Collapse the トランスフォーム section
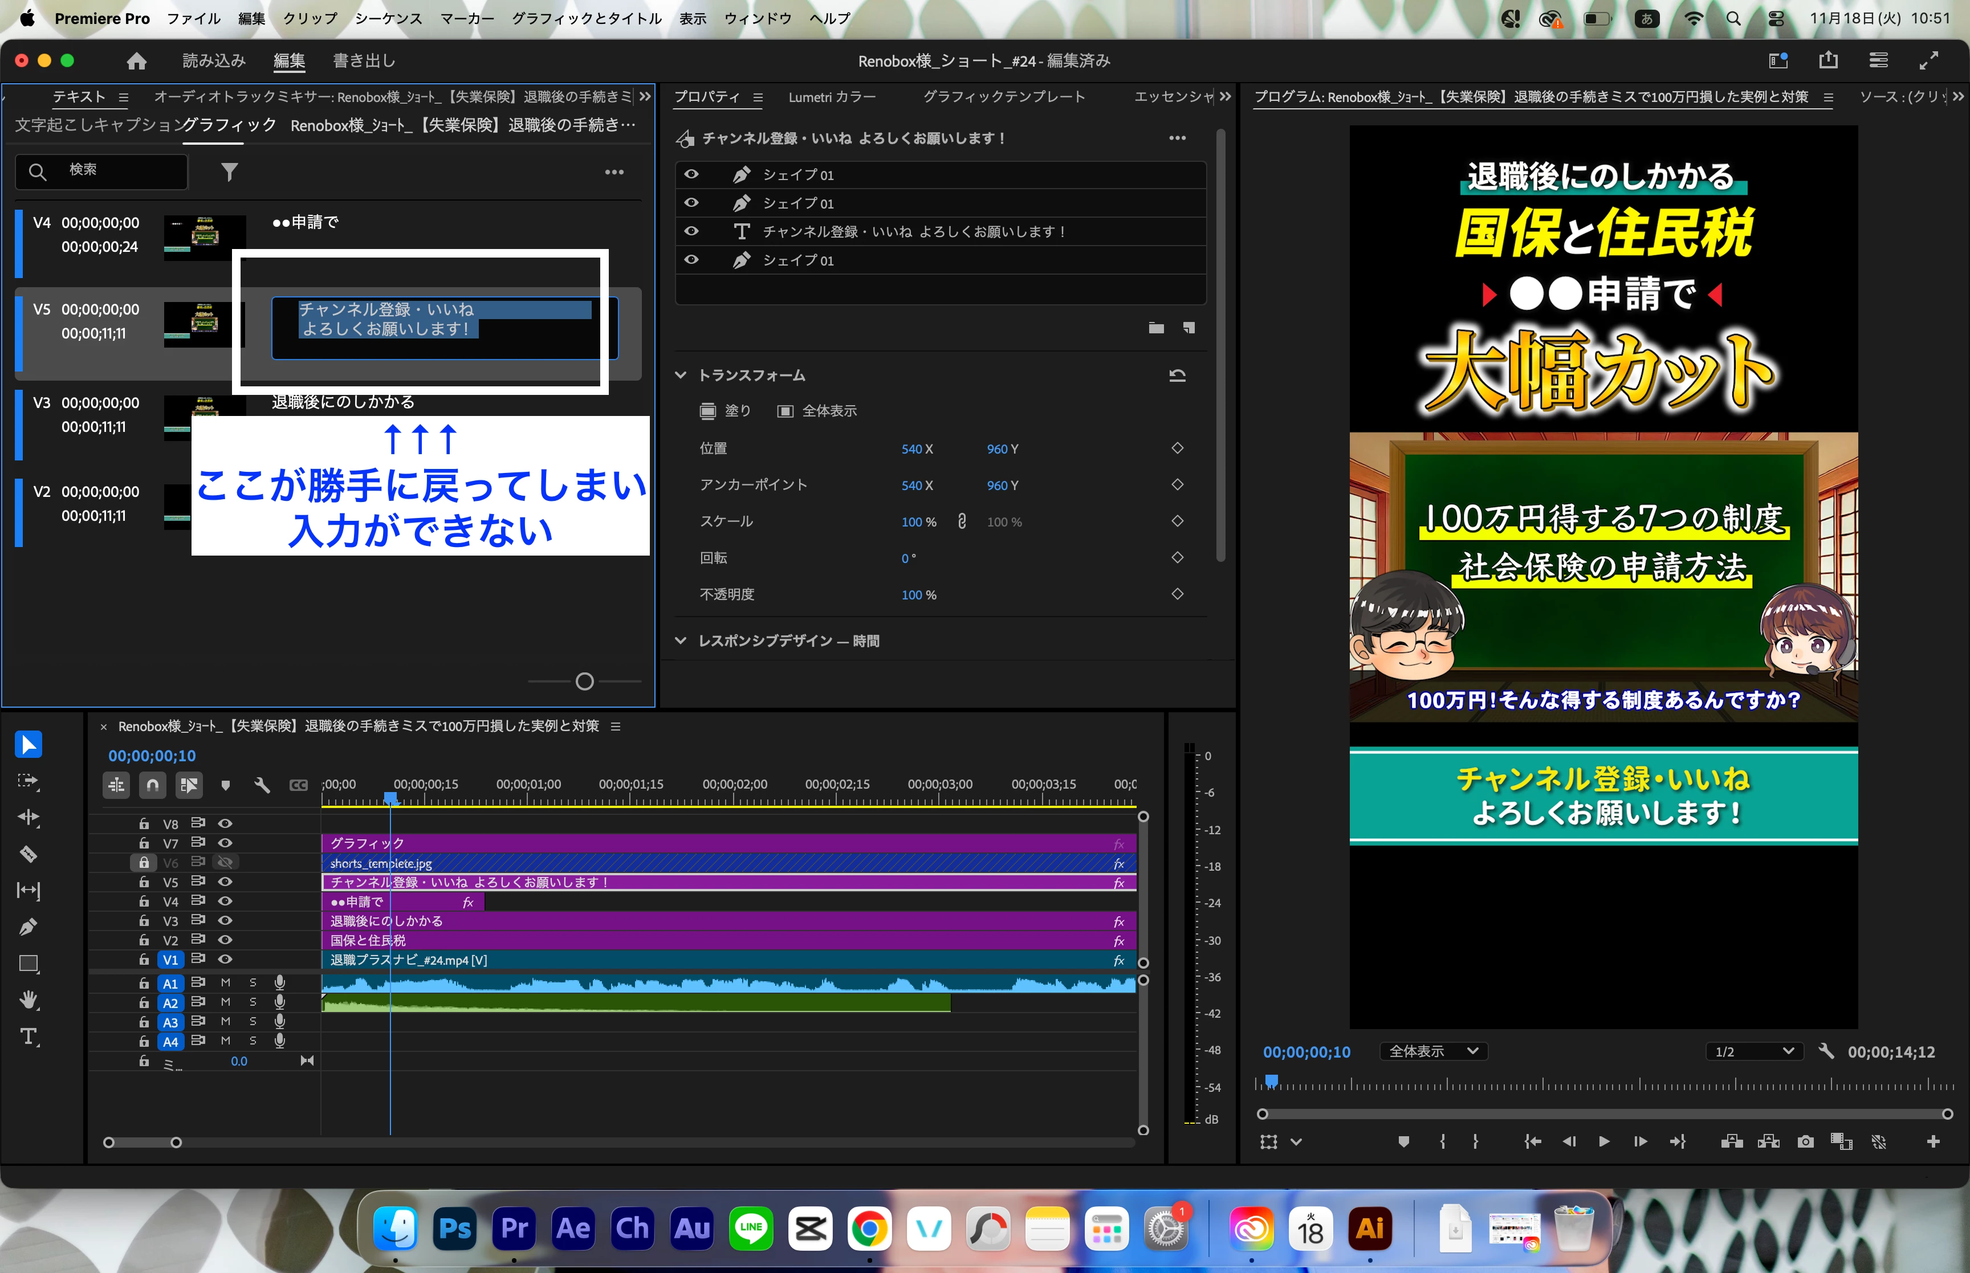Viewport: 1970px width, 1273px height. click(x=681, y=376)
